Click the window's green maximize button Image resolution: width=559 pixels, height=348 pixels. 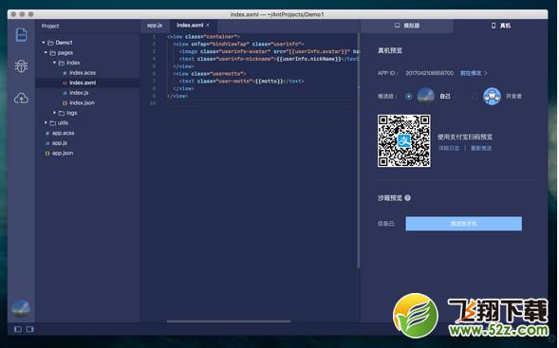[x=31, y=14]
